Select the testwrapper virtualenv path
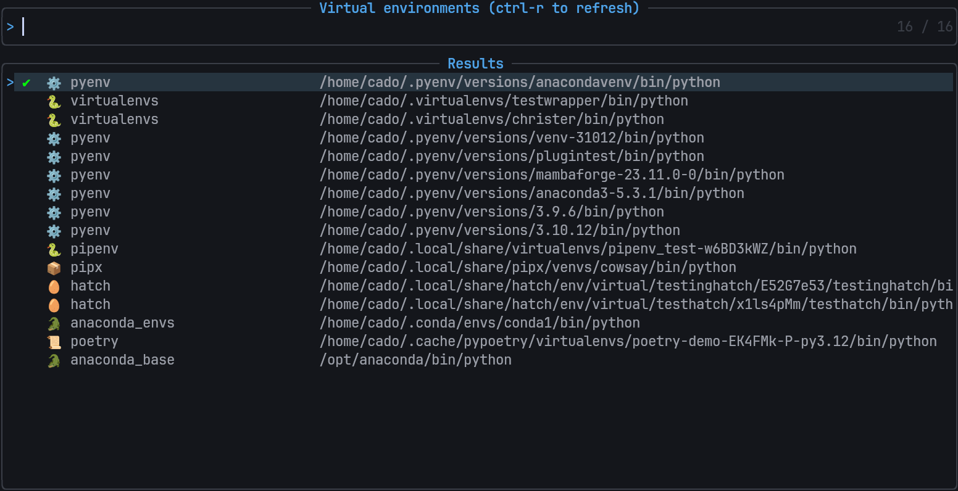 (504, 101)
